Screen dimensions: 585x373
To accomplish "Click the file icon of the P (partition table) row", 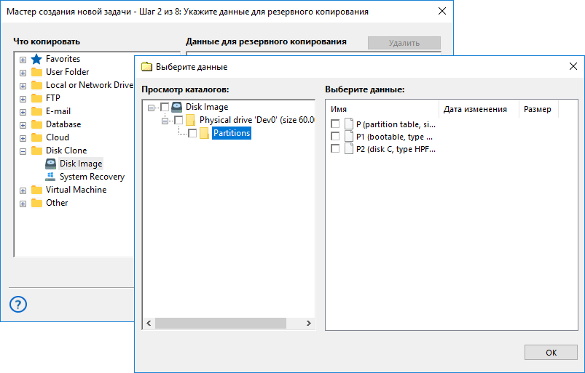I will (349, 124).
